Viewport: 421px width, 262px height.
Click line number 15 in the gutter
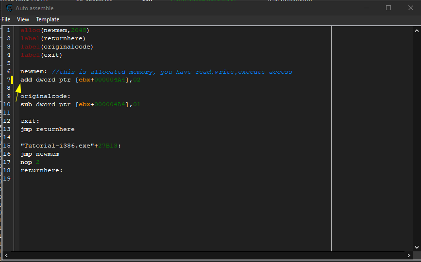click(x=7, y=146)
